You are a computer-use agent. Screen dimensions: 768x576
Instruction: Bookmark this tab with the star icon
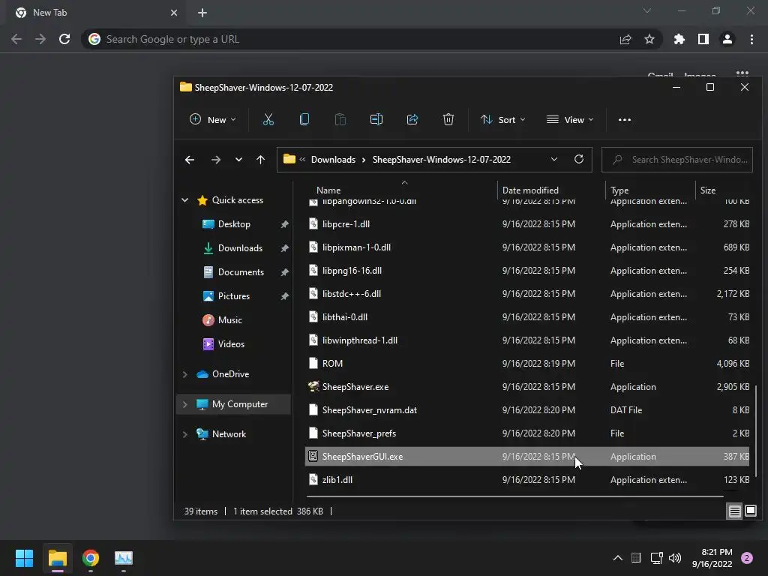point(649,39)
